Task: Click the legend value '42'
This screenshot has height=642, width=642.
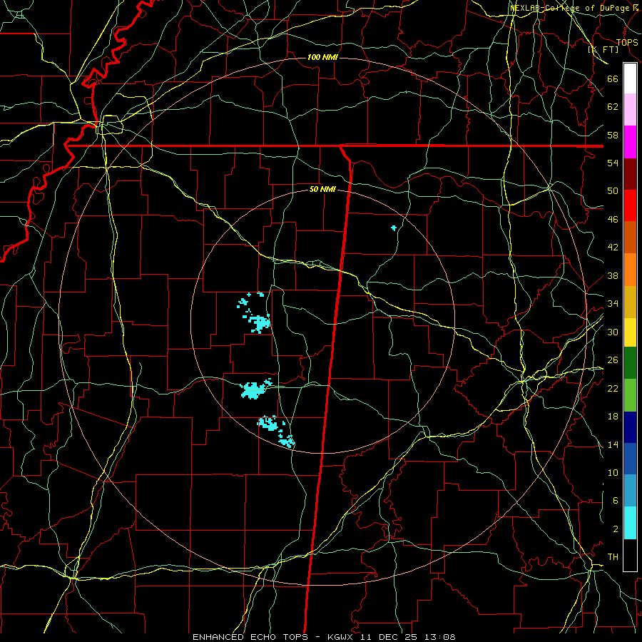Action: click(613, 248)
